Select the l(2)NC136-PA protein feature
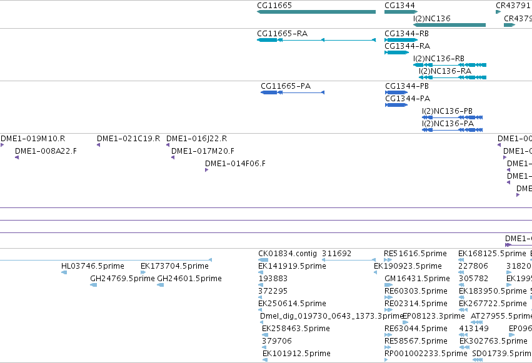Image resolution: width=532 pixels, height=363 pixels. pyautogui.click(x=452, y=130)
